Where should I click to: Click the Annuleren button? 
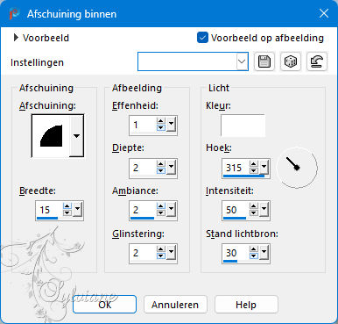[x=175, y=305]
